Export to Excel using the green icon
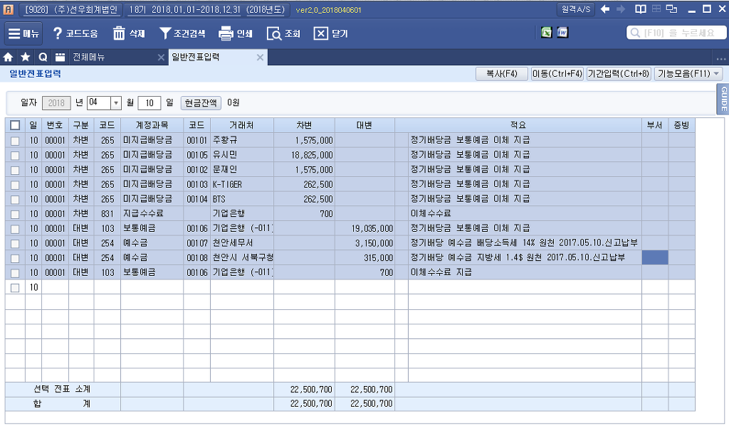The height and width of the screenshot is (428, 729). 546,33
